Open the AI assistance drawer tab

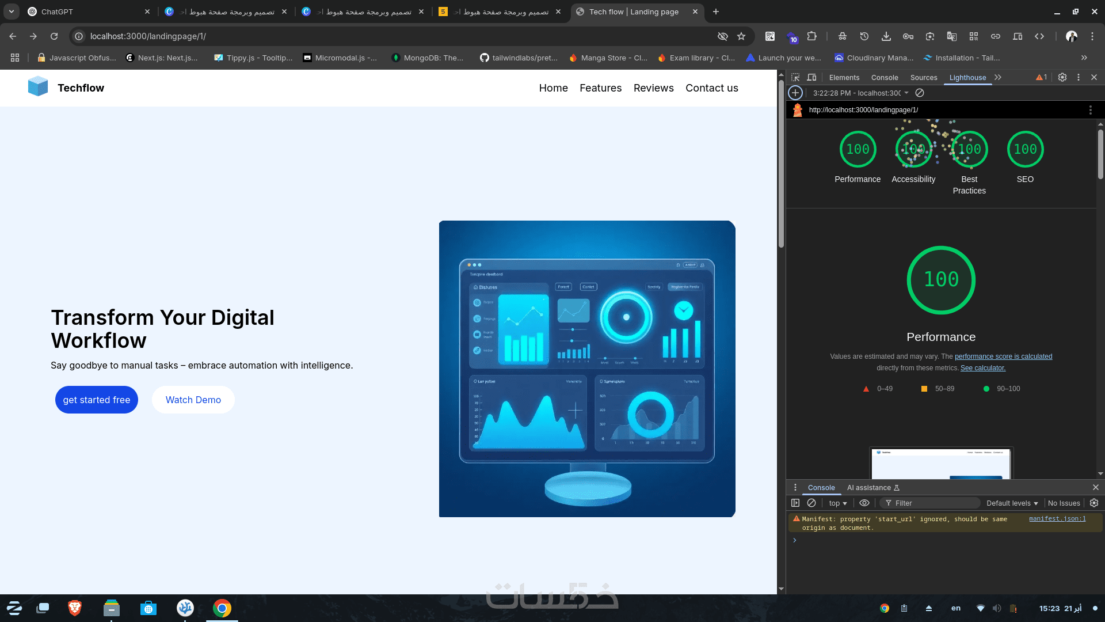coord(873,488)
